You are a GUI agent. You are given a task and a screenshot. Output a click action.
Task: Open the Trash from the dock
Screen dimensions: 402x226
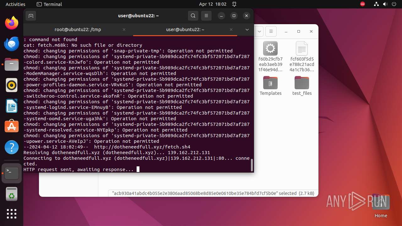pos(12,194)
